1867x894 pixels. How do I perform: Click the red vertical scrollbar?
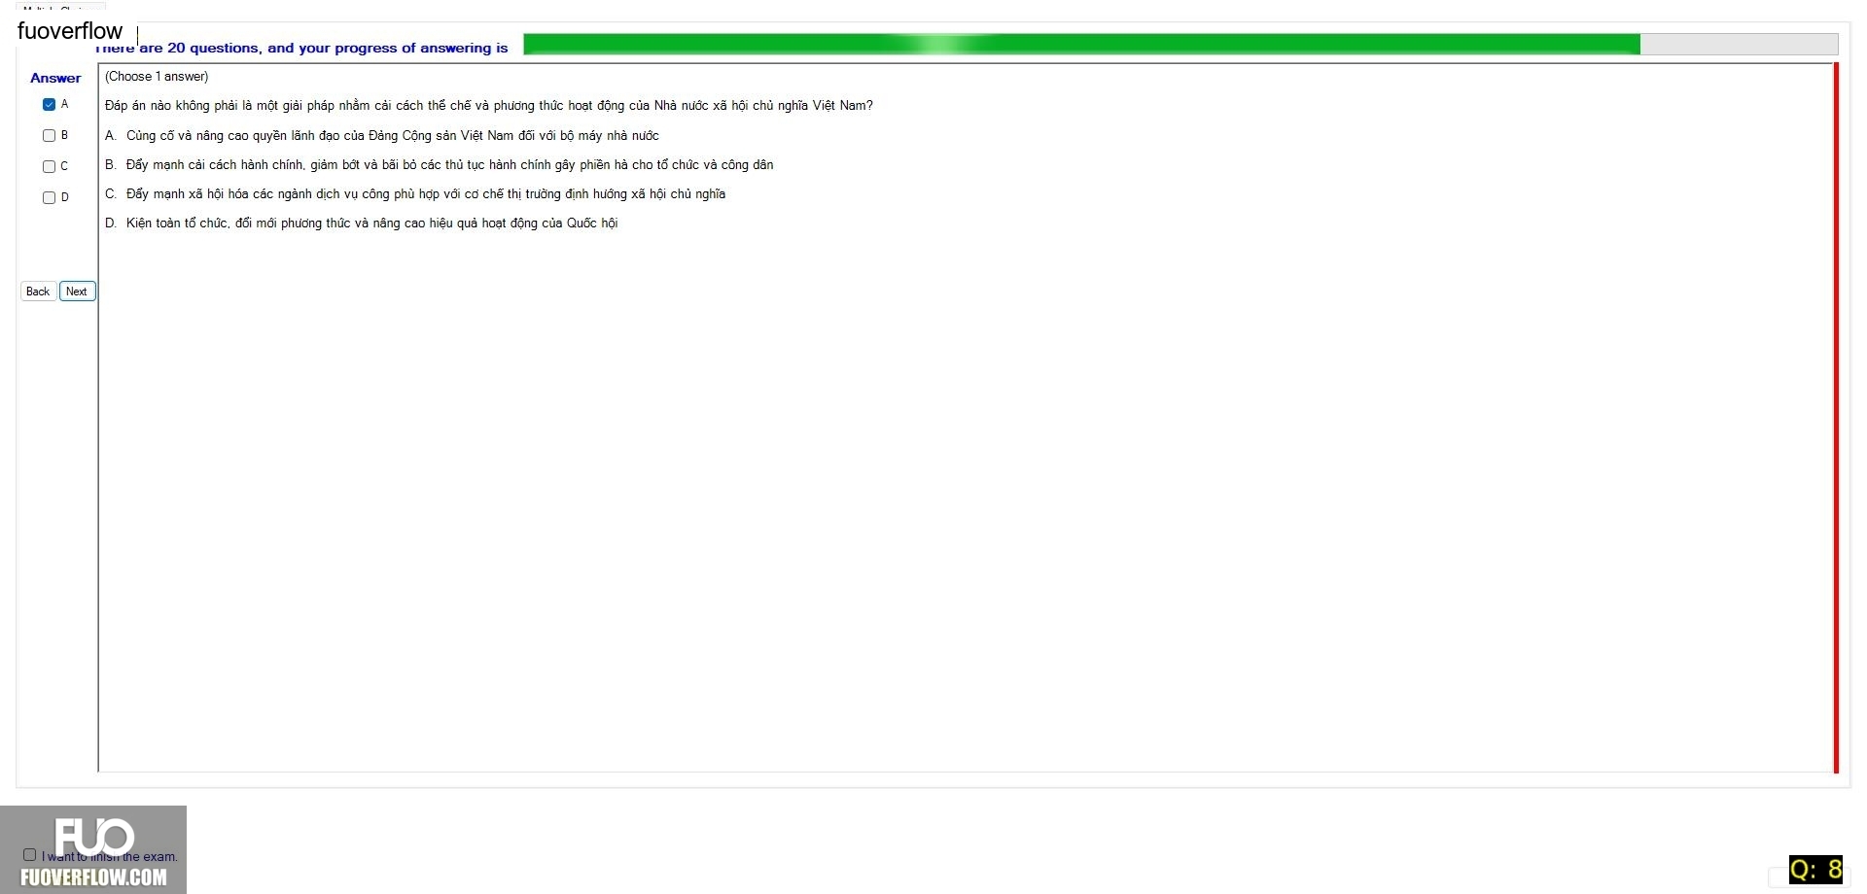point(1836,418)
